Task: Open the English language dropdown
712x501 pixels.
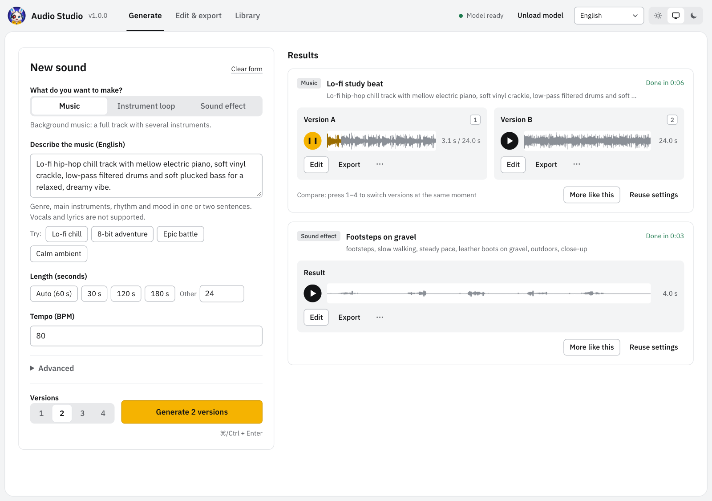Action: 609,16
